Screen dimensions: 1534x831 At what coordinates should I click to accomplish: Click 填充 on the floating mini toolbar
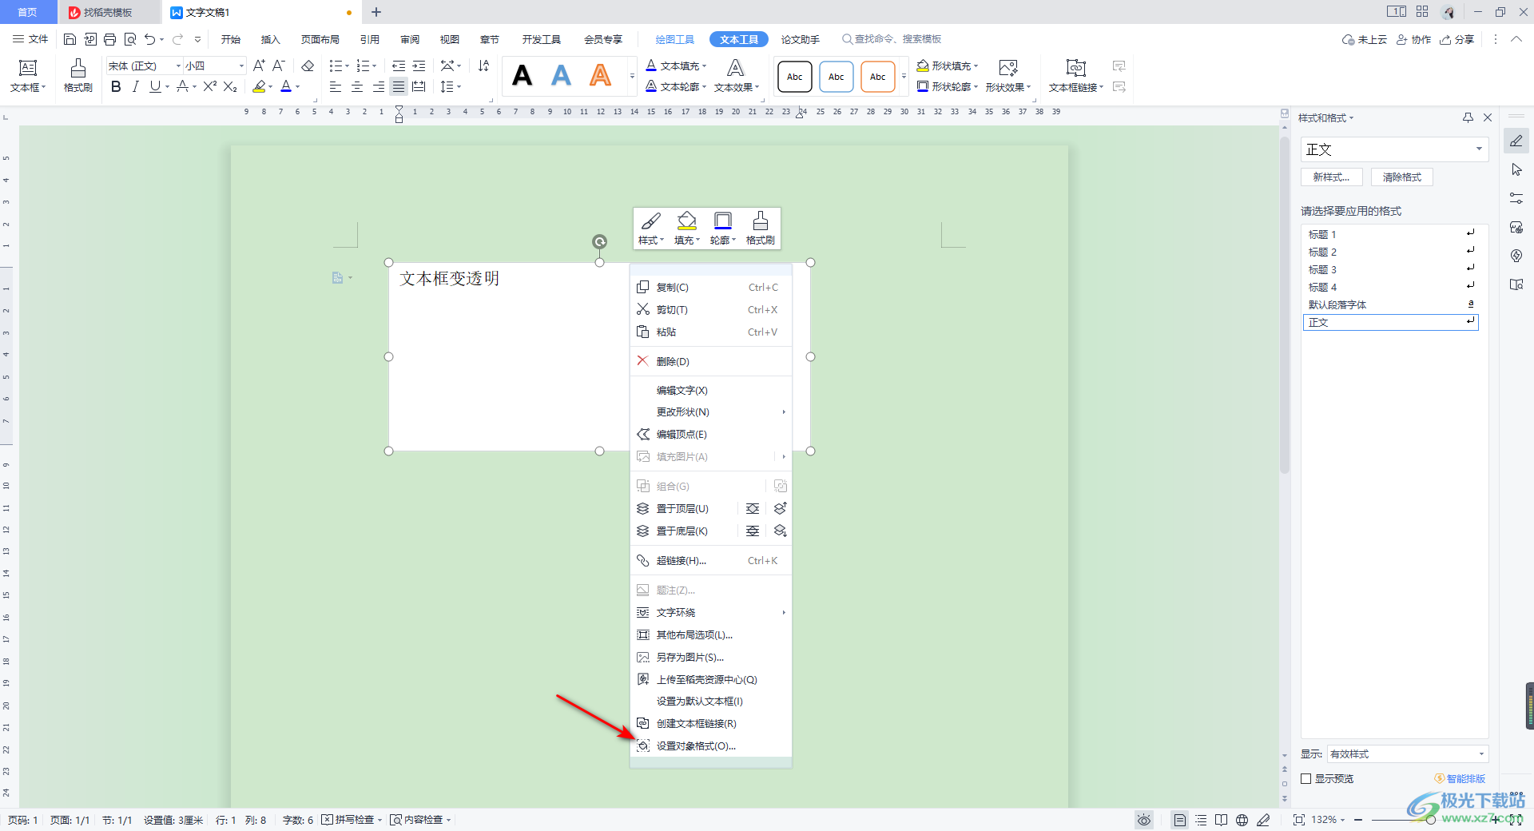[685, 228]
